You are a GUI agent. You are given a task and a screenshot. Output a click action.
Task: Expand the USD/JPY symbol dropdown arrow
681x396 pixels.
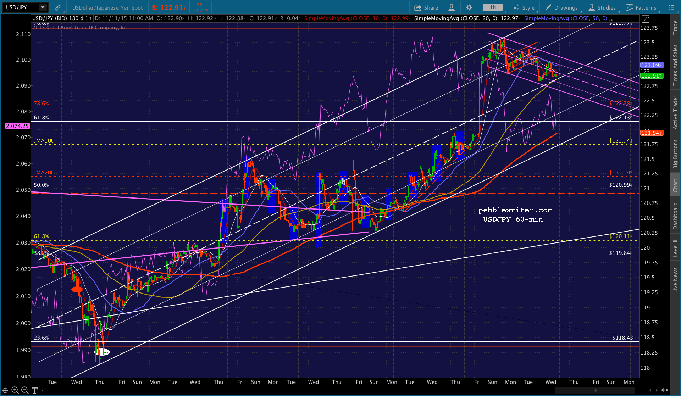pos(43,7)
